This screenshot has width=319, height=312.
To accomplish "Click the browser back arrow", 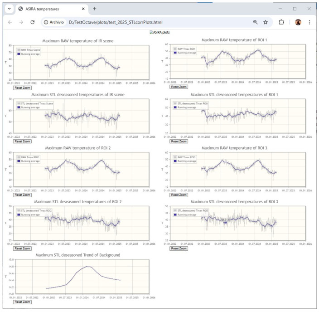I will (10, 22).
